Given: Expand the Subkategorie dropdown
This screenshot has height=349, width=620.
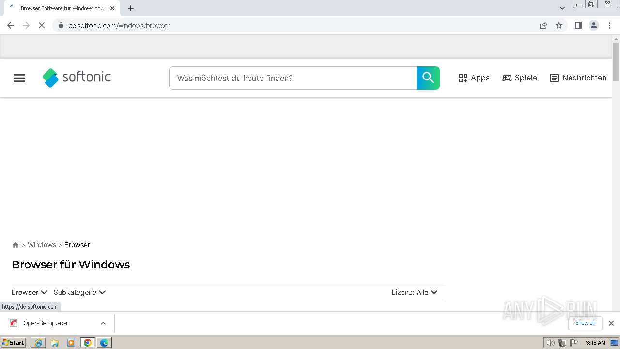Looking at the screenshot, I should [x=79, y=292].
